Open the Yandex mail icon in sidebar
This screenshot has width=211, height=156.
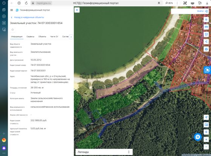coord(4,140)
